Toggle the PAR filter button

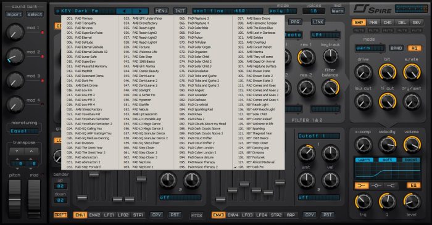click(295, 22)
